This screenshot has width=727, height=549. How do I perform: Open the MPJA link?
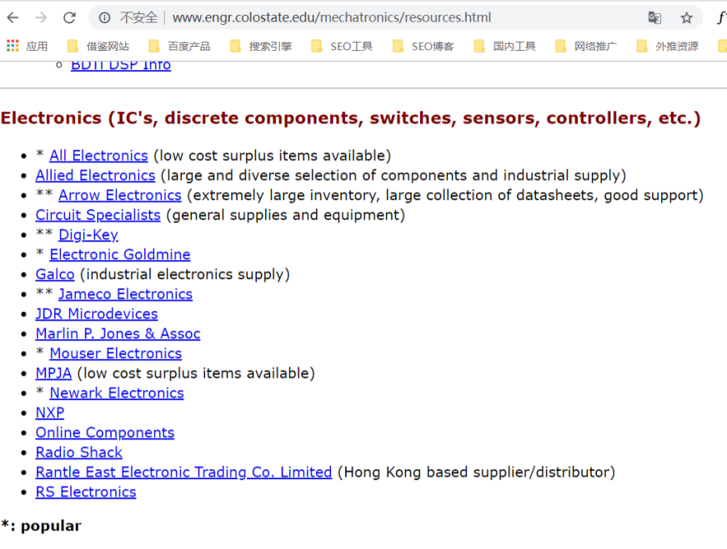(54, 373)
